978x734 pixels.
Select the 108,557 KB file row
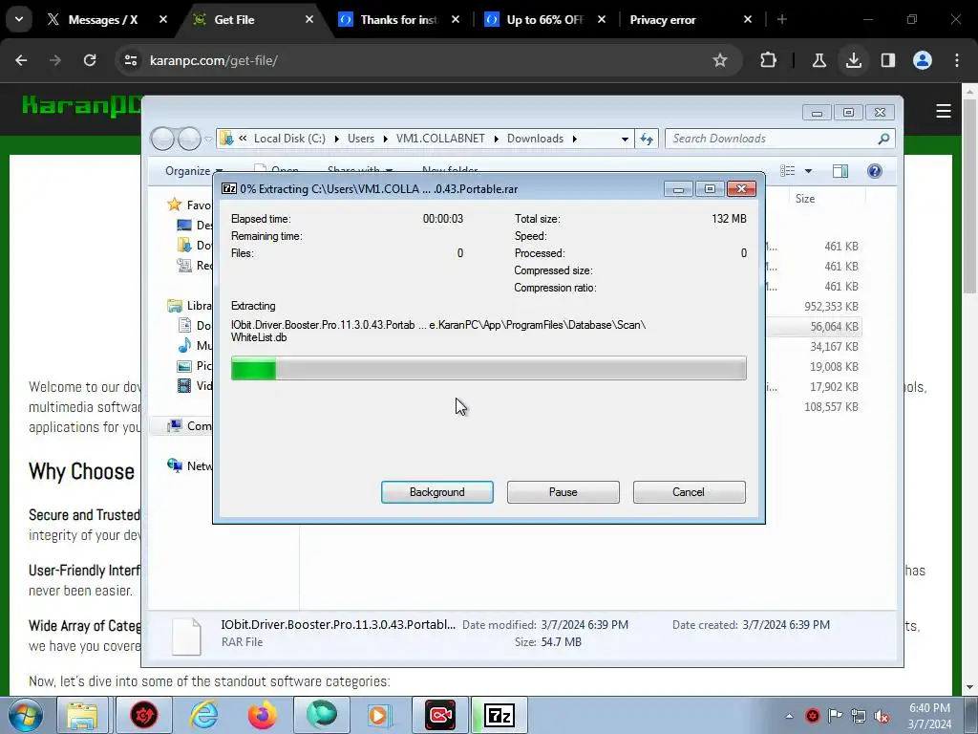pos(815,406)
